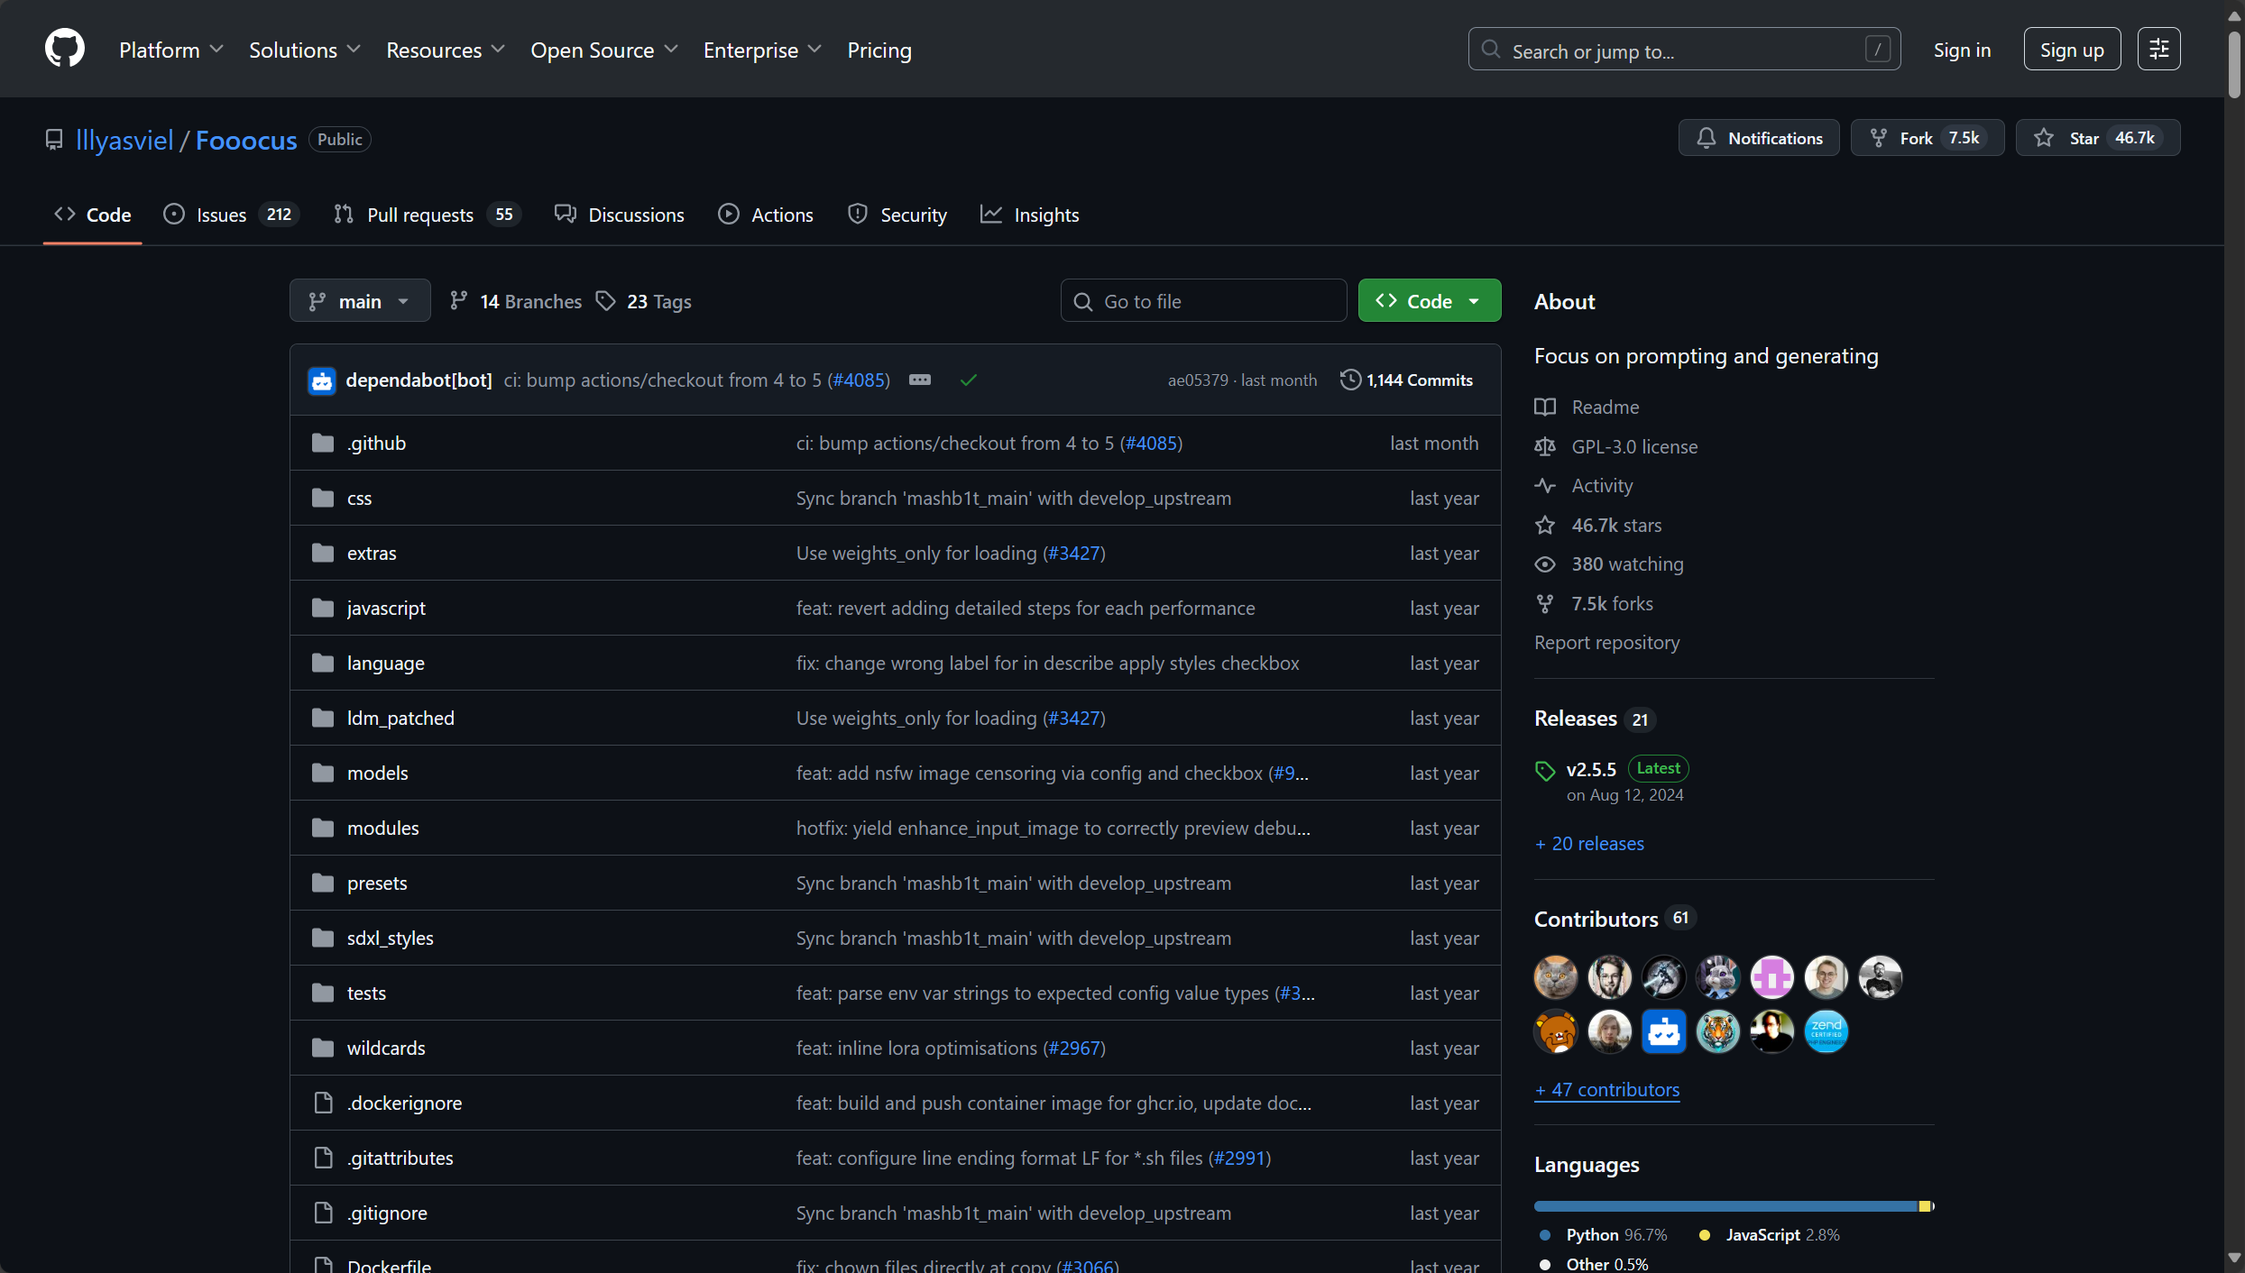The width and height of the screenshot is (2245, 1273).
Task: Click the dependabot avatar in commit row
Action: coord(322,380)
